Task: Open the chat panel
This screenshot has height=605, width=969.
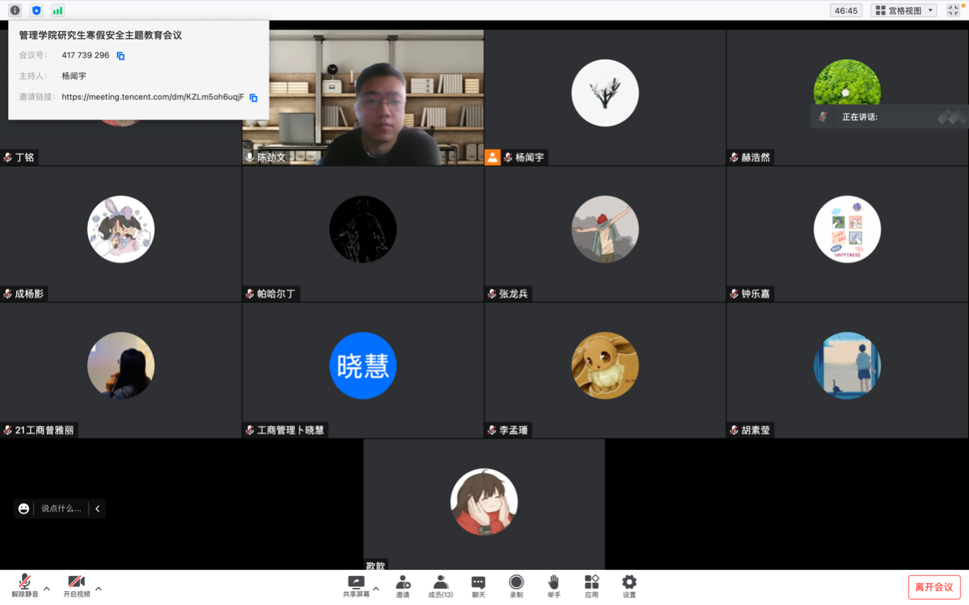Action: click(478, 586)
